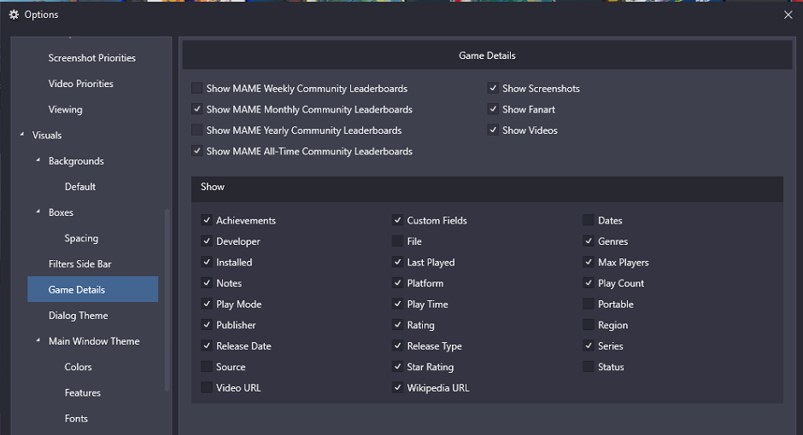The width and height of the screenshot is (803, 435).
Task: Tick the Video URL checkbox
Action: [x=207, y=387]
